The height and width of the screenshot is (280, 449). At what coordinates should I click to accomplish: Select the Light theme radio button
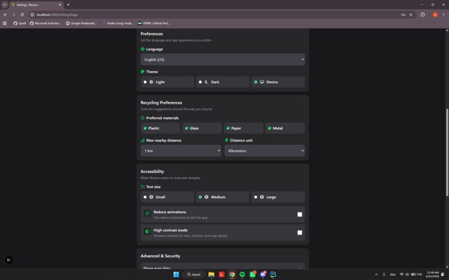145,82
